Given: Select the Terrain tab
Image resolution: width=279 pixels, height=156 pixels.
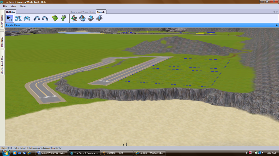Looking at the screenshot, I should [x=101, y=12].
